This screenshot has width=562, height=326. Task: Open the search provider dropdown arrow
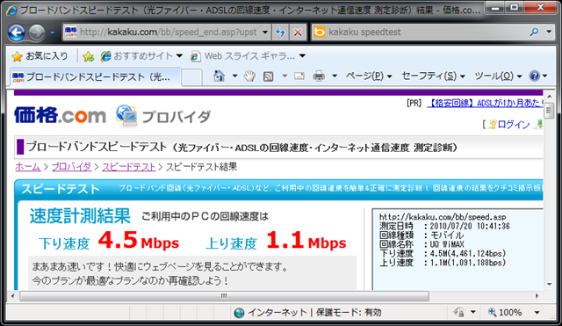coord(549,32)
